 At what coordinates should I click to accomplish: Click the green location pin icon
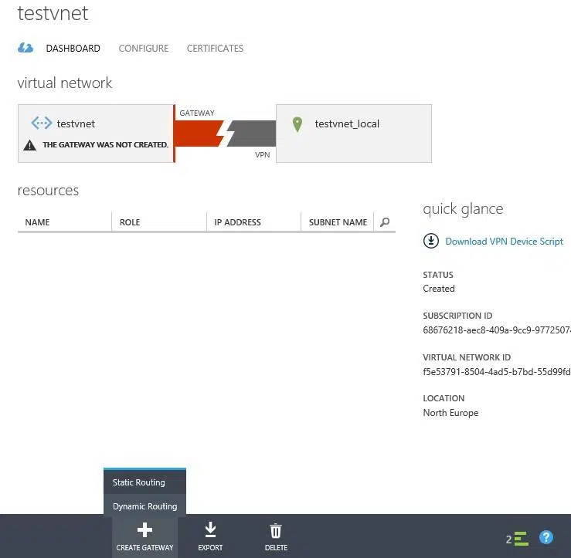click(x=297, y=124)
